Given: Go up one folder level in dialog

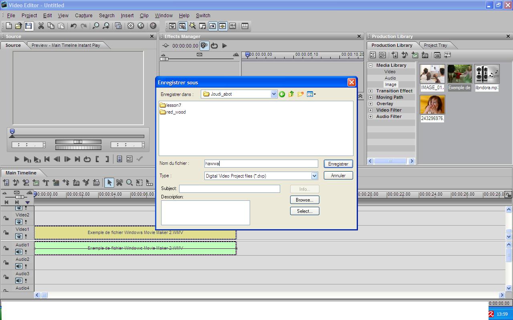Looking at the screenshot, I should 291,94.
